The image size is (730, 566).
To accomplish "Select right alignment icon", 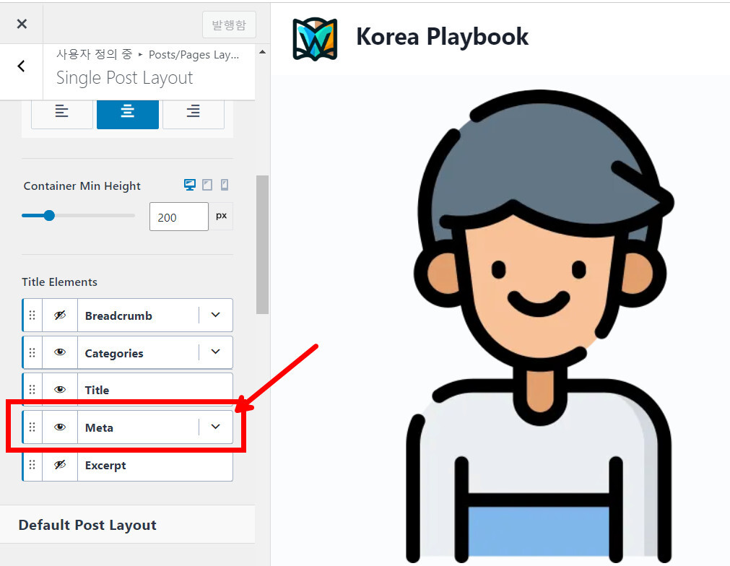I will click(193, 112).
